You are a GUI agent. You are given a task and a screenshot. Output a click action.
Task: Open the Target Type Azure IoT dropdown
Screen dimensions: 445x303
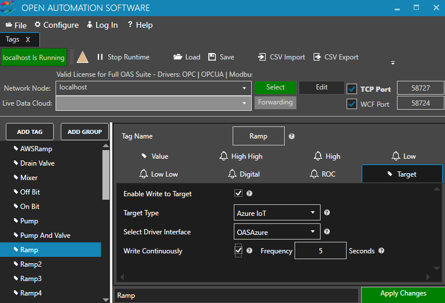pyautogui.click(x=277, y=213)
